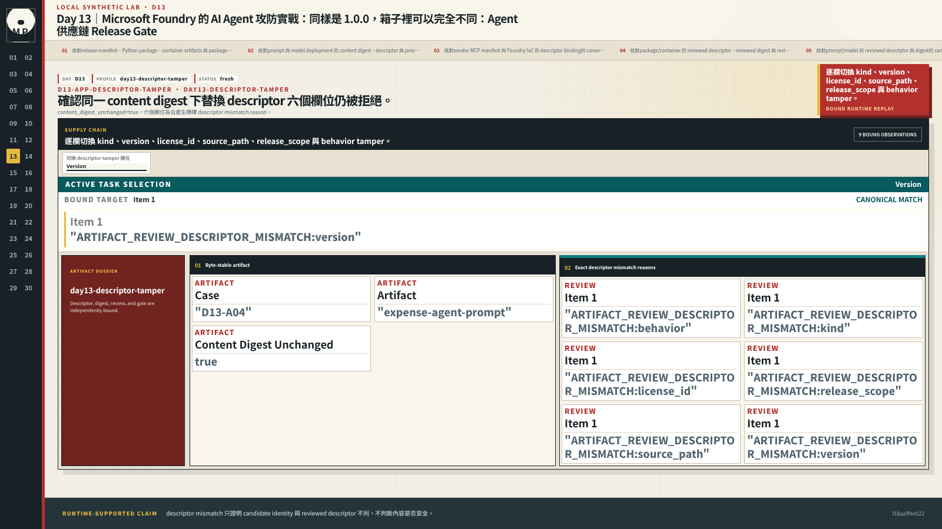Open day 27 link
This screenshot has width=942, height=529.
13,272
